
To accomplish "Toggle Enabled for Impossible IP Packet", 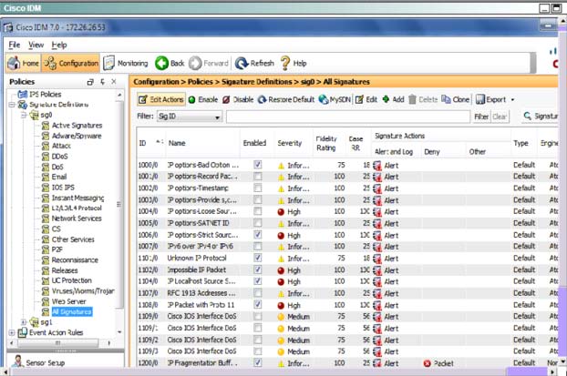I will (257, 269).
